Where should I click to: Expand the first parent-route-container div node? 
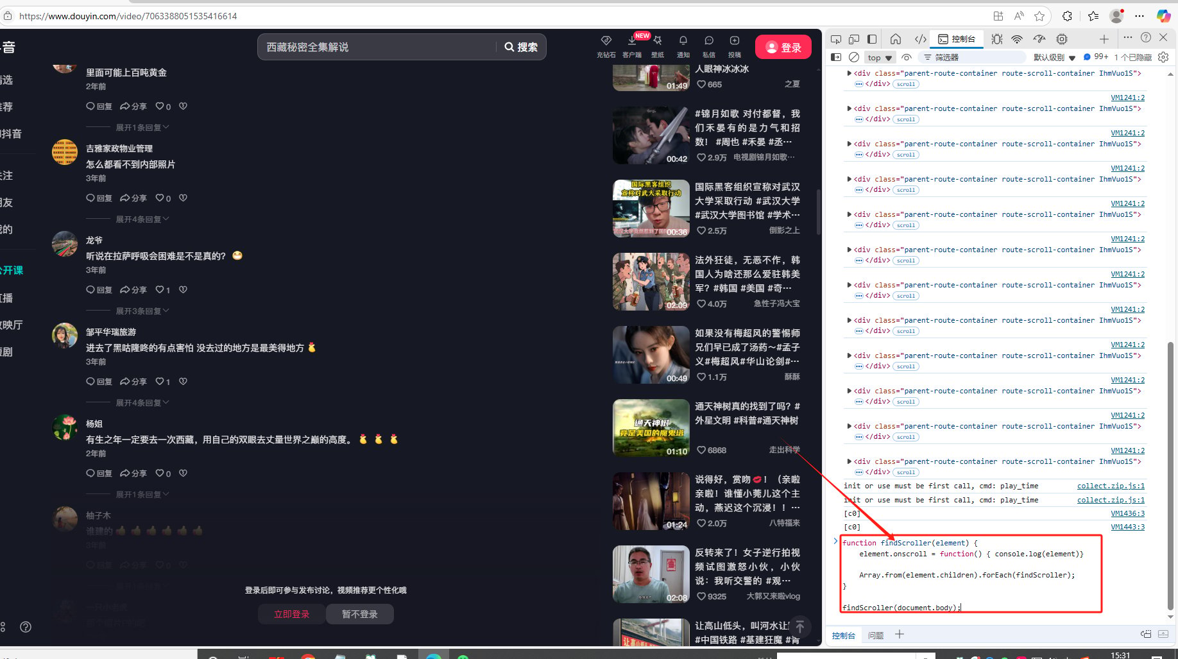pyautogui.click(x=849, y=73)
